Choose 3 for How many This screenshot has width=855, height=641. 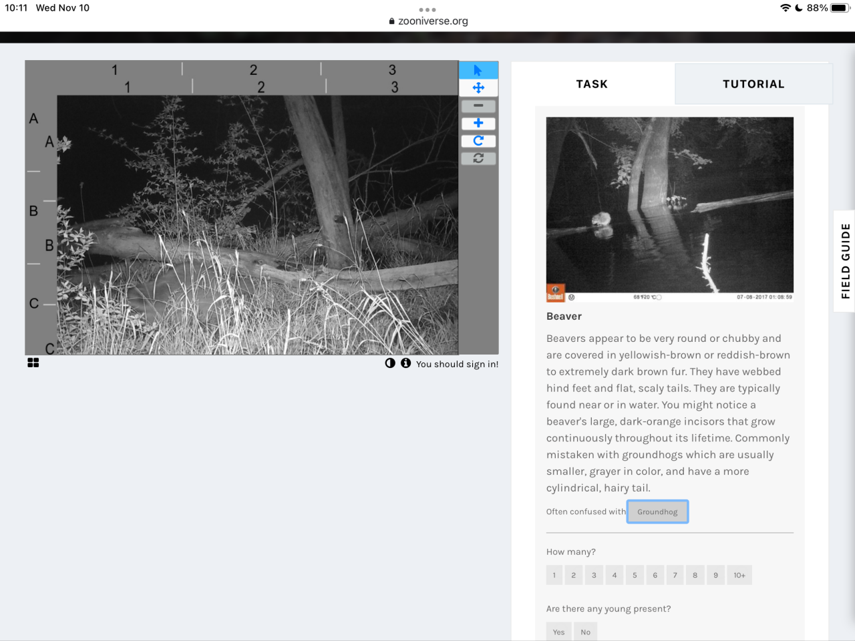tap(594, 575)
